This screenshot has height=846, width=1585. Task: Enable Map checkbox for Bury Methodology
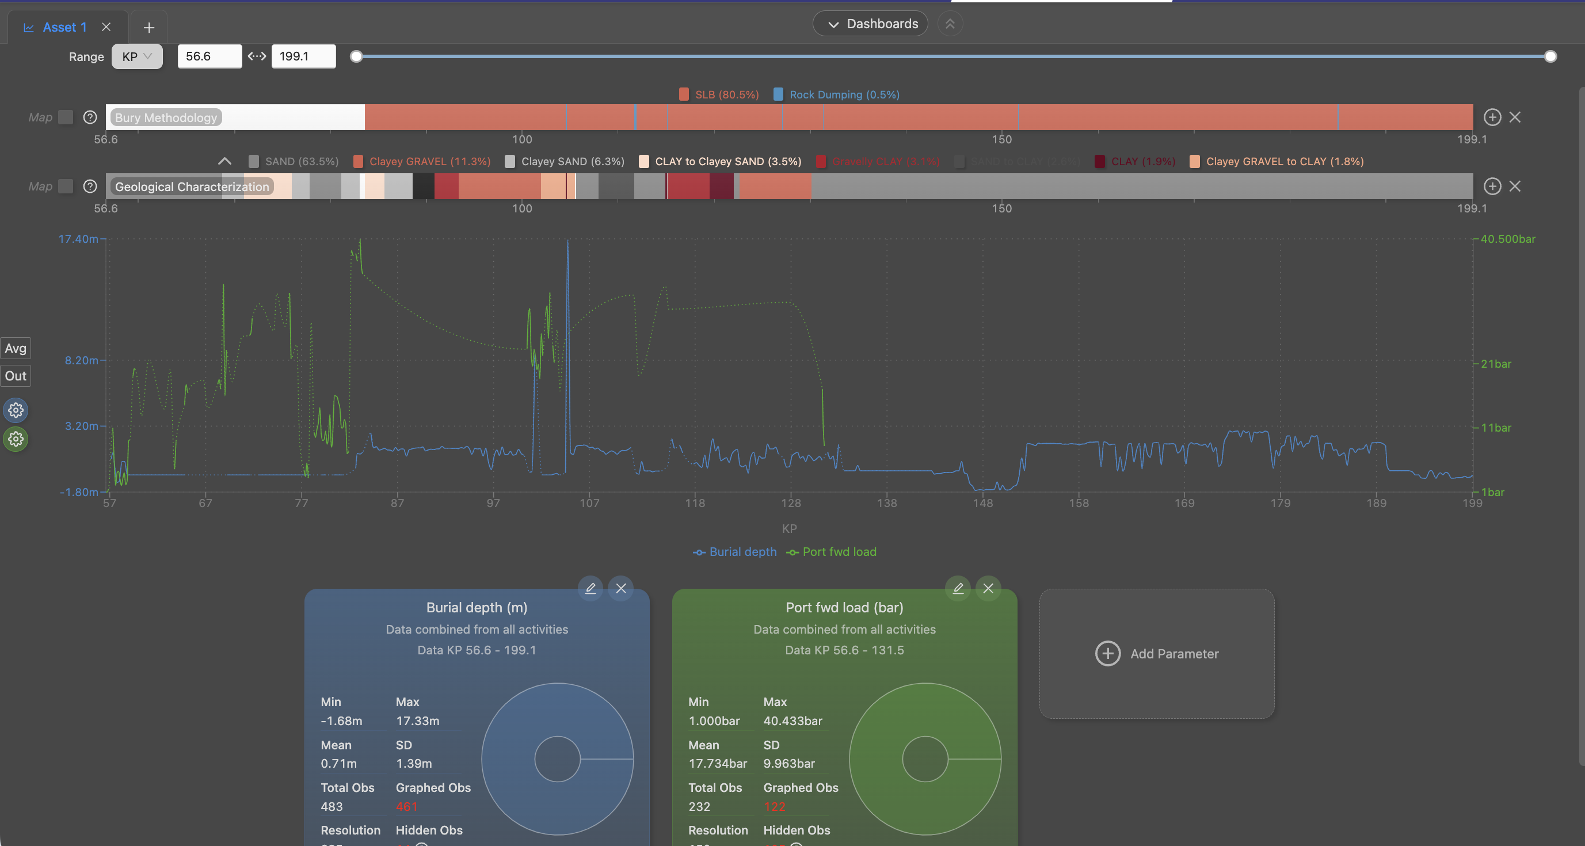[66, 117]
